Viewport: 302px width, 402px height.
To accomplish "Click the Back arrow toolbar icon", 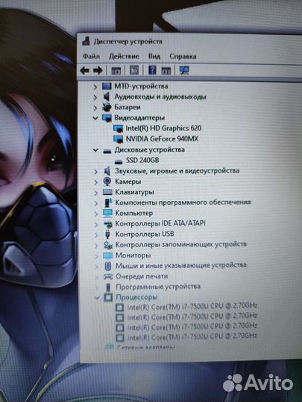I will [x=84, y=70].
